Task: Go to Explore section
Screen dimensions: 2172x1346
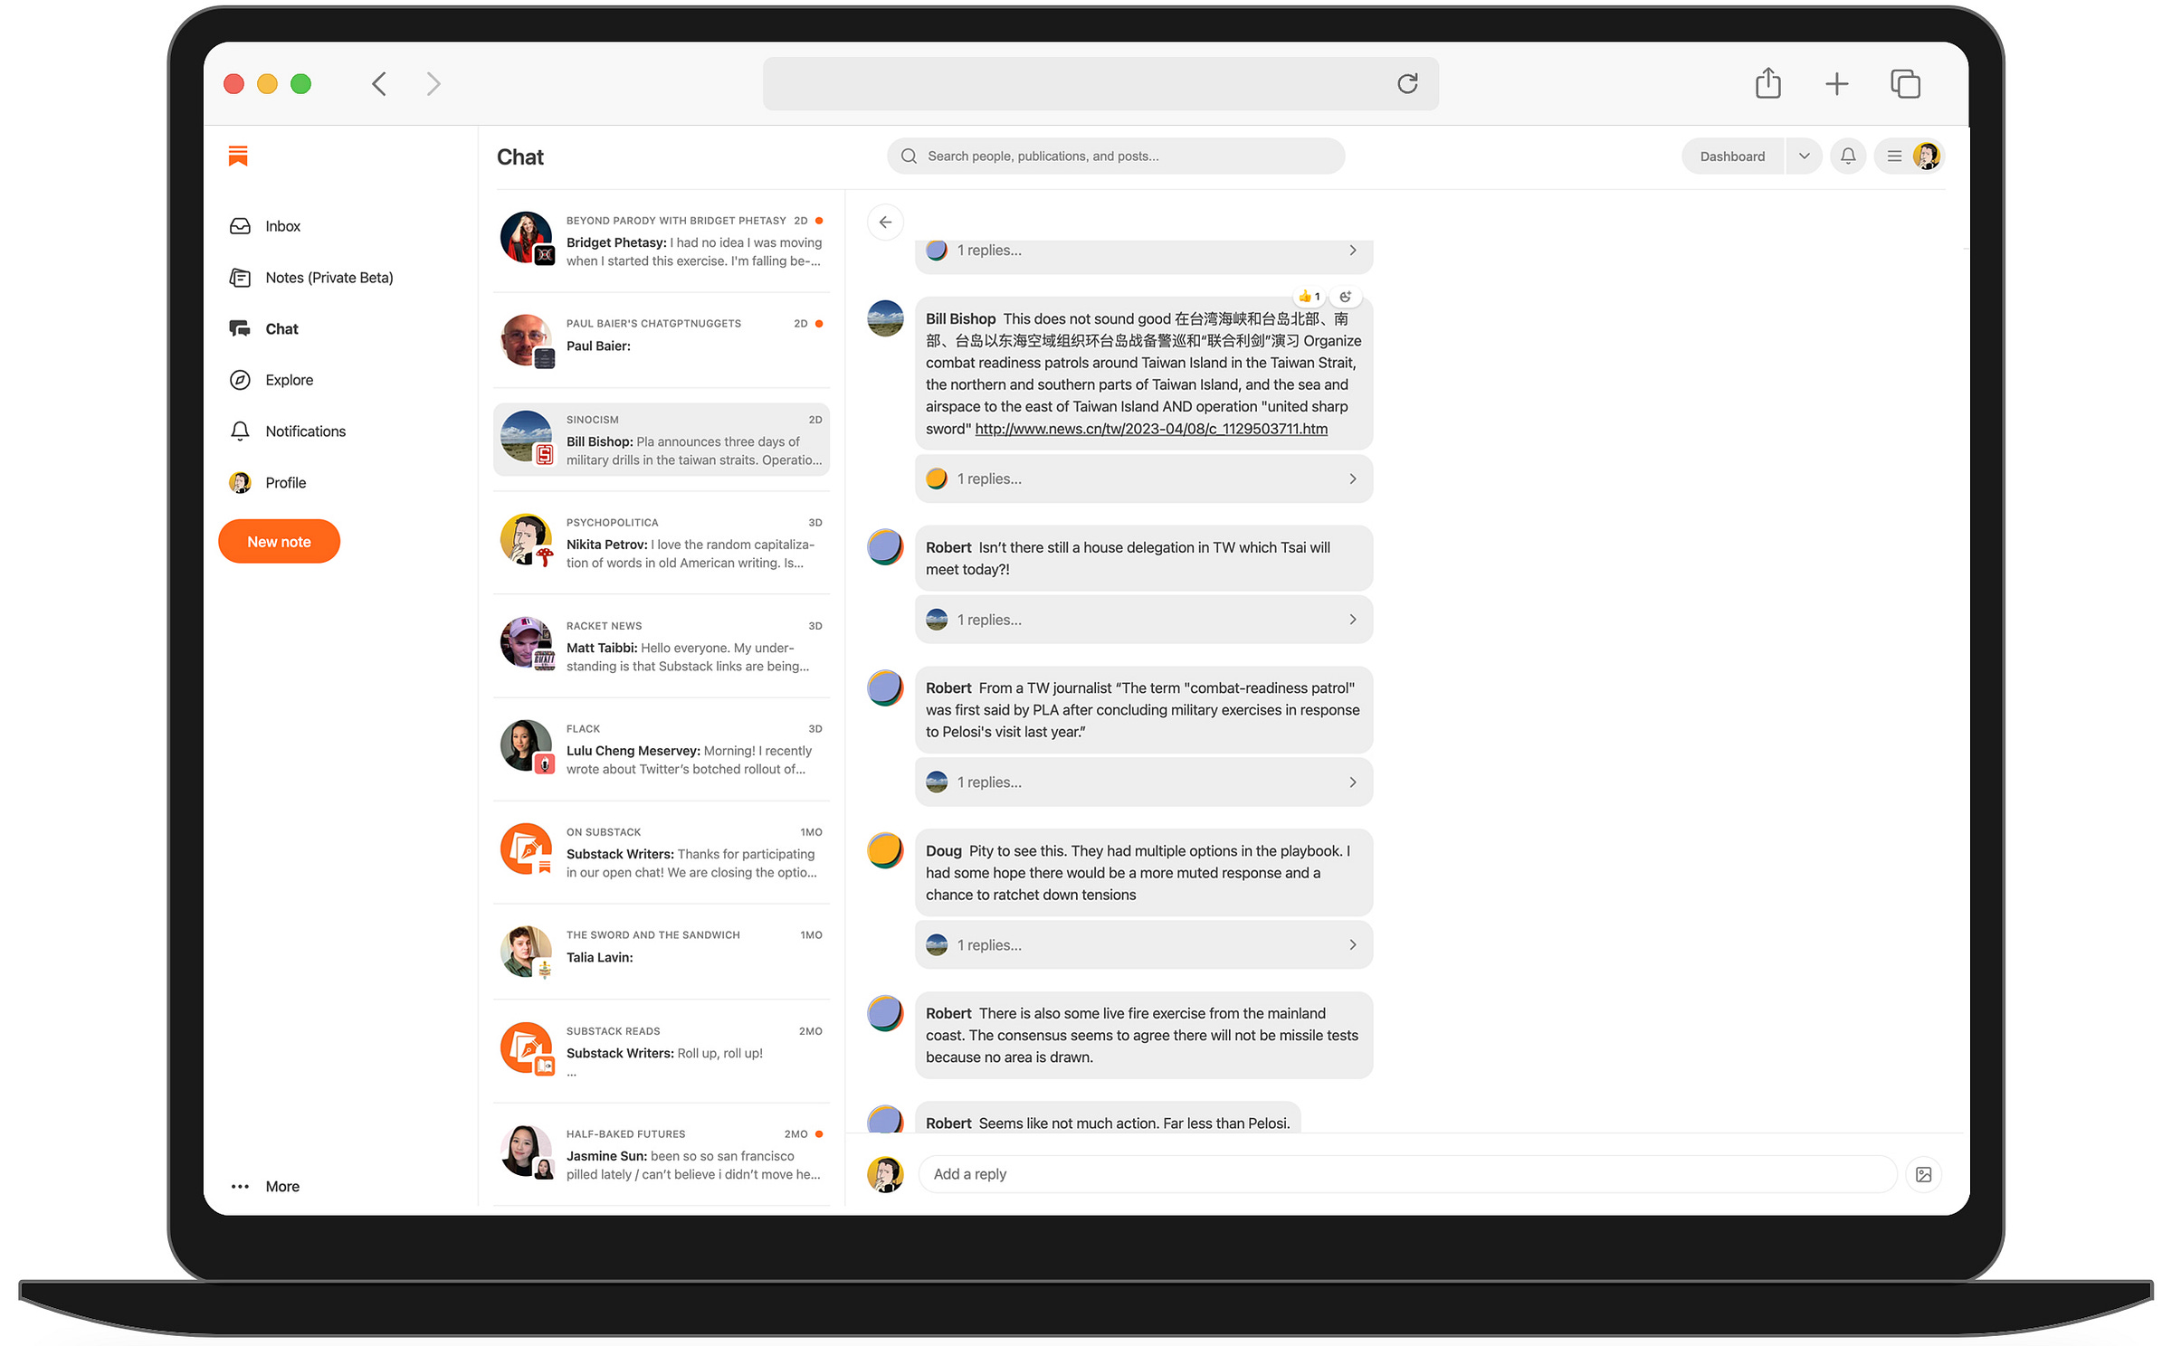Action: coord(271,380)
